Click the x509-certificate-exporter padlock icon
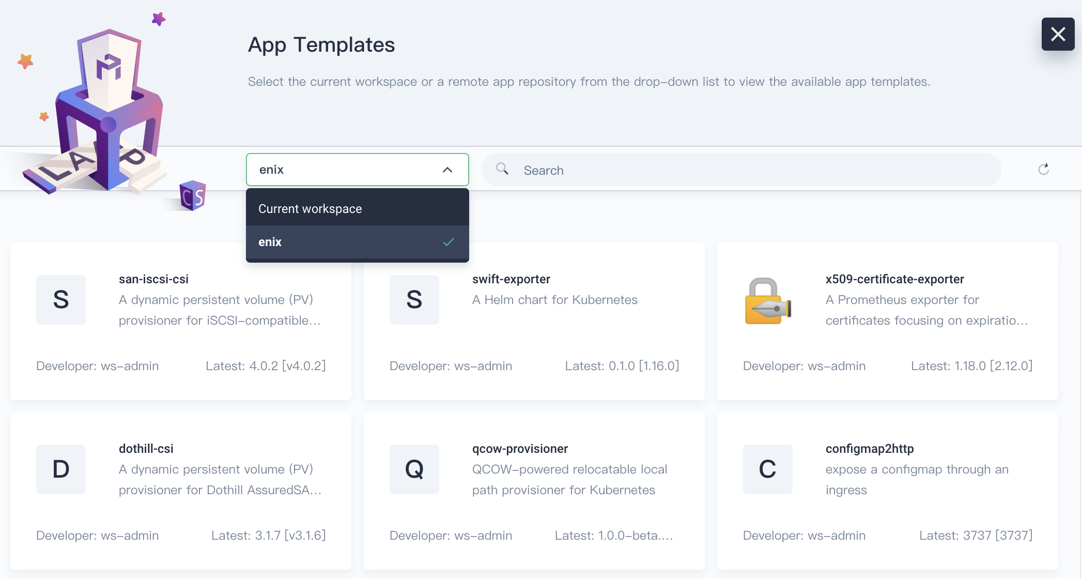Viewport: 1082px width, 579px height. click(767, 300)
